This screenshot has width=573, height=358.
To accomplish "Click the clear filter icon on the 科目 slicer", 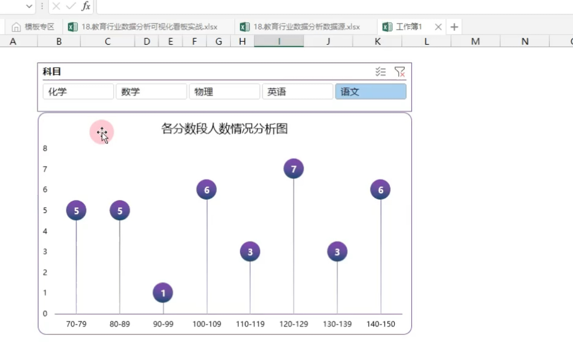I will point(400,71).
